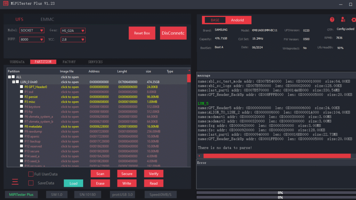Click the Scan button

tap(100, 174)
